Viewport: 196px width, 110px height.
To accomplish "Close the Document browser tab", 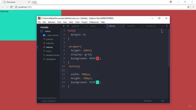I will [x=29, y=2].
